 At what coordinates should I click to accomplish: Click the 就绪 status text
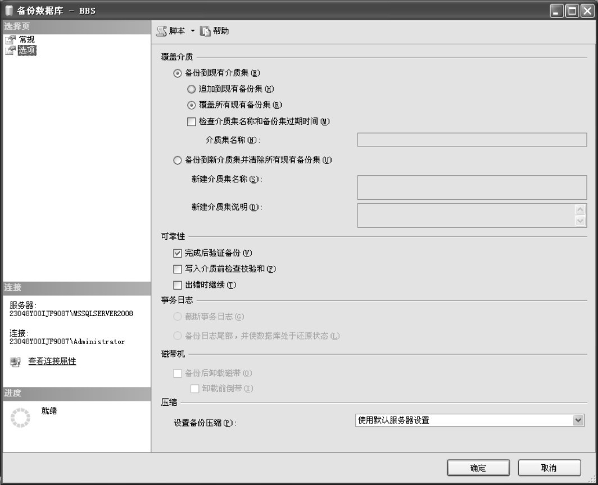(49, 411)
